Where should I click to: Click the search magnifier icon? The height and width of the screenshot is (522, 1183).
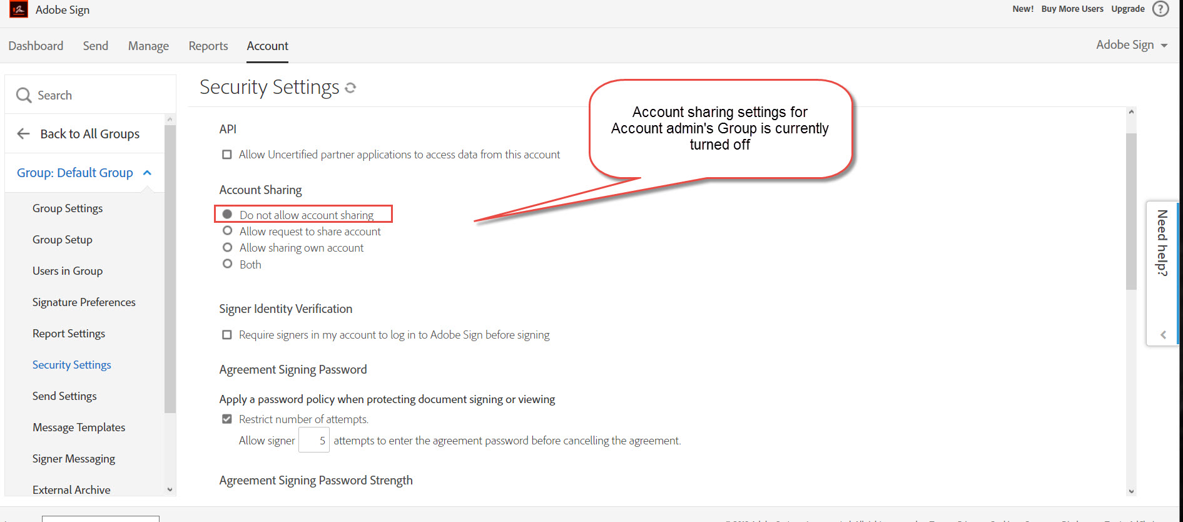(24, 95)
